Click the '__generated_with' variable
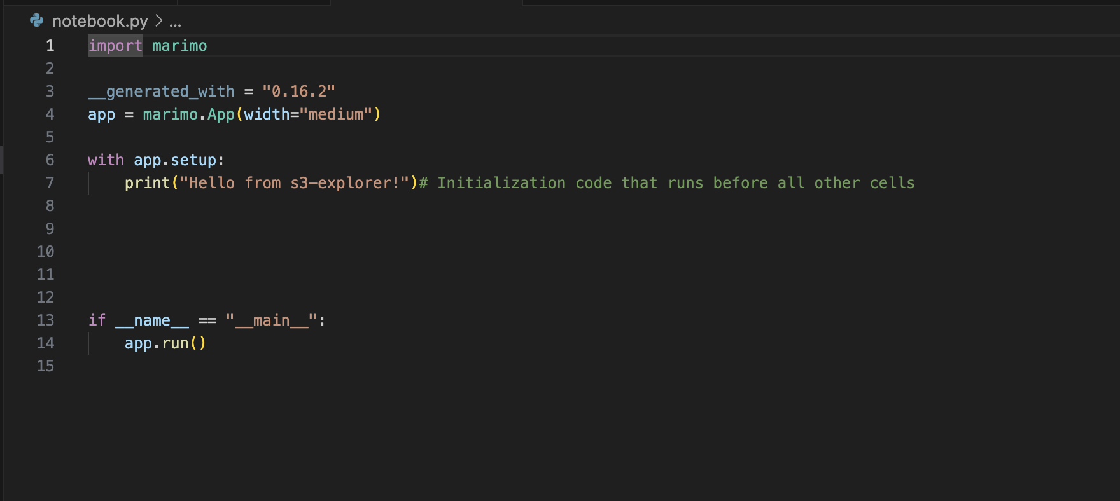The image size is (1120, 501). tap(161, 92)
